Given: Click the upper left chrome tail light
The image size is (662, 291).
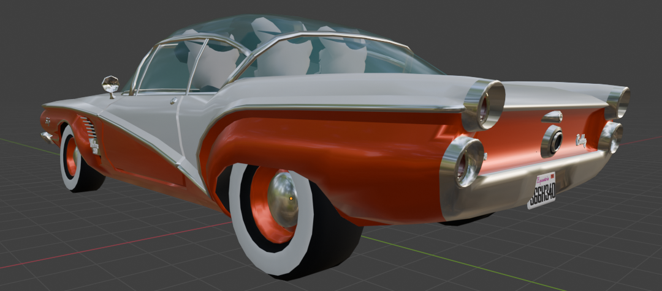Looking at the screenshot, I should point(484,104).
